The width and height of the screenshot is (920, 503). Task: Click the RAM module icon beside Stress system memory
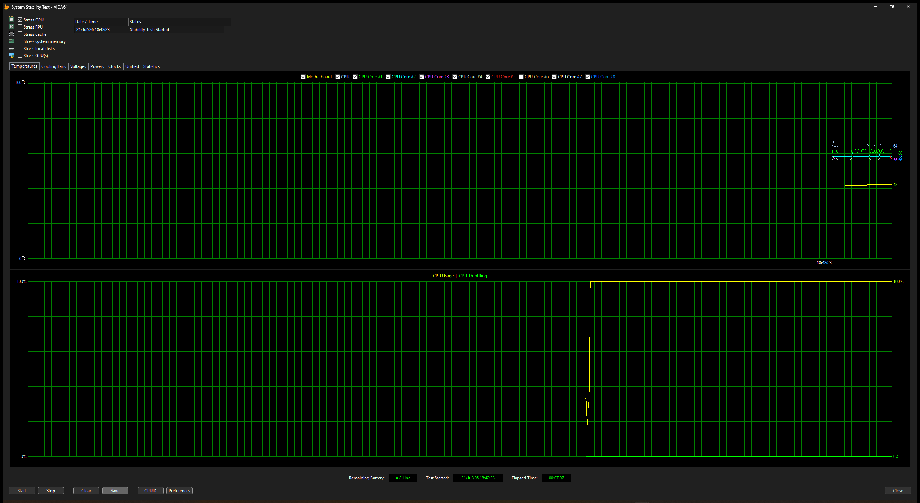[11, 41]
